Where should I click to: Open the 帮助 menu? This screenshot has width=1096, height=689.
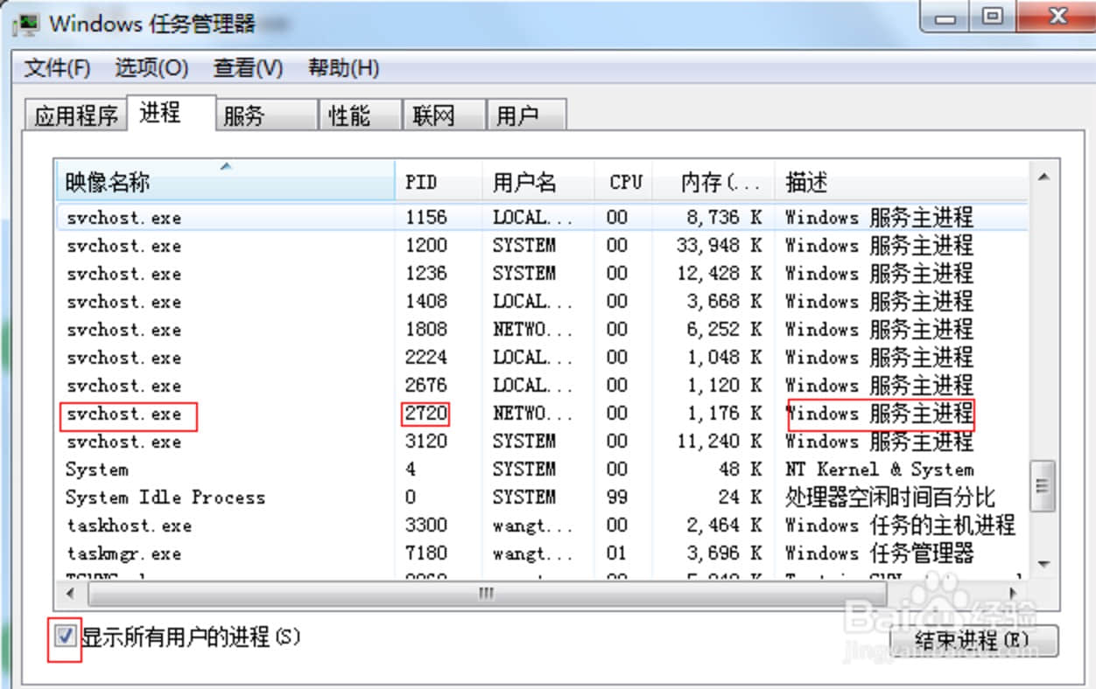[x=340, y=68]
